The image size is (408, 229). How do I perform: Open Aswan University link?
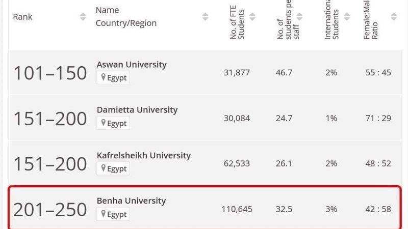132,65
